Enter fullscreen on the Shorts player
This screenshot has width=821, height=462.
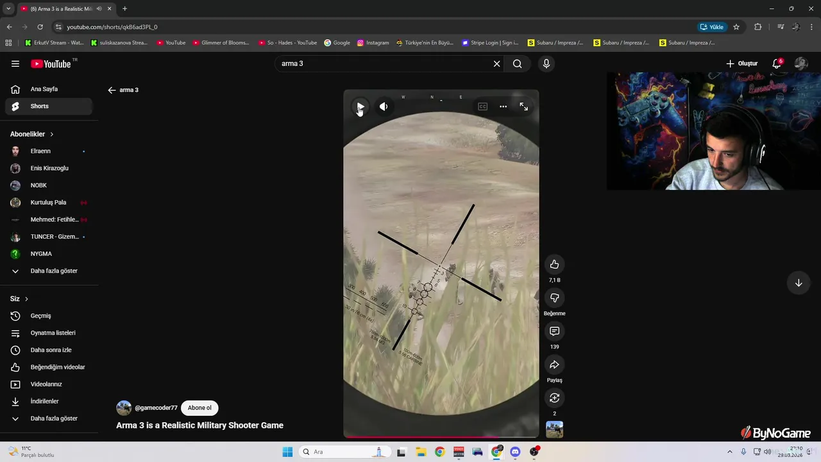pyautogui.click(x=523, y=107)
